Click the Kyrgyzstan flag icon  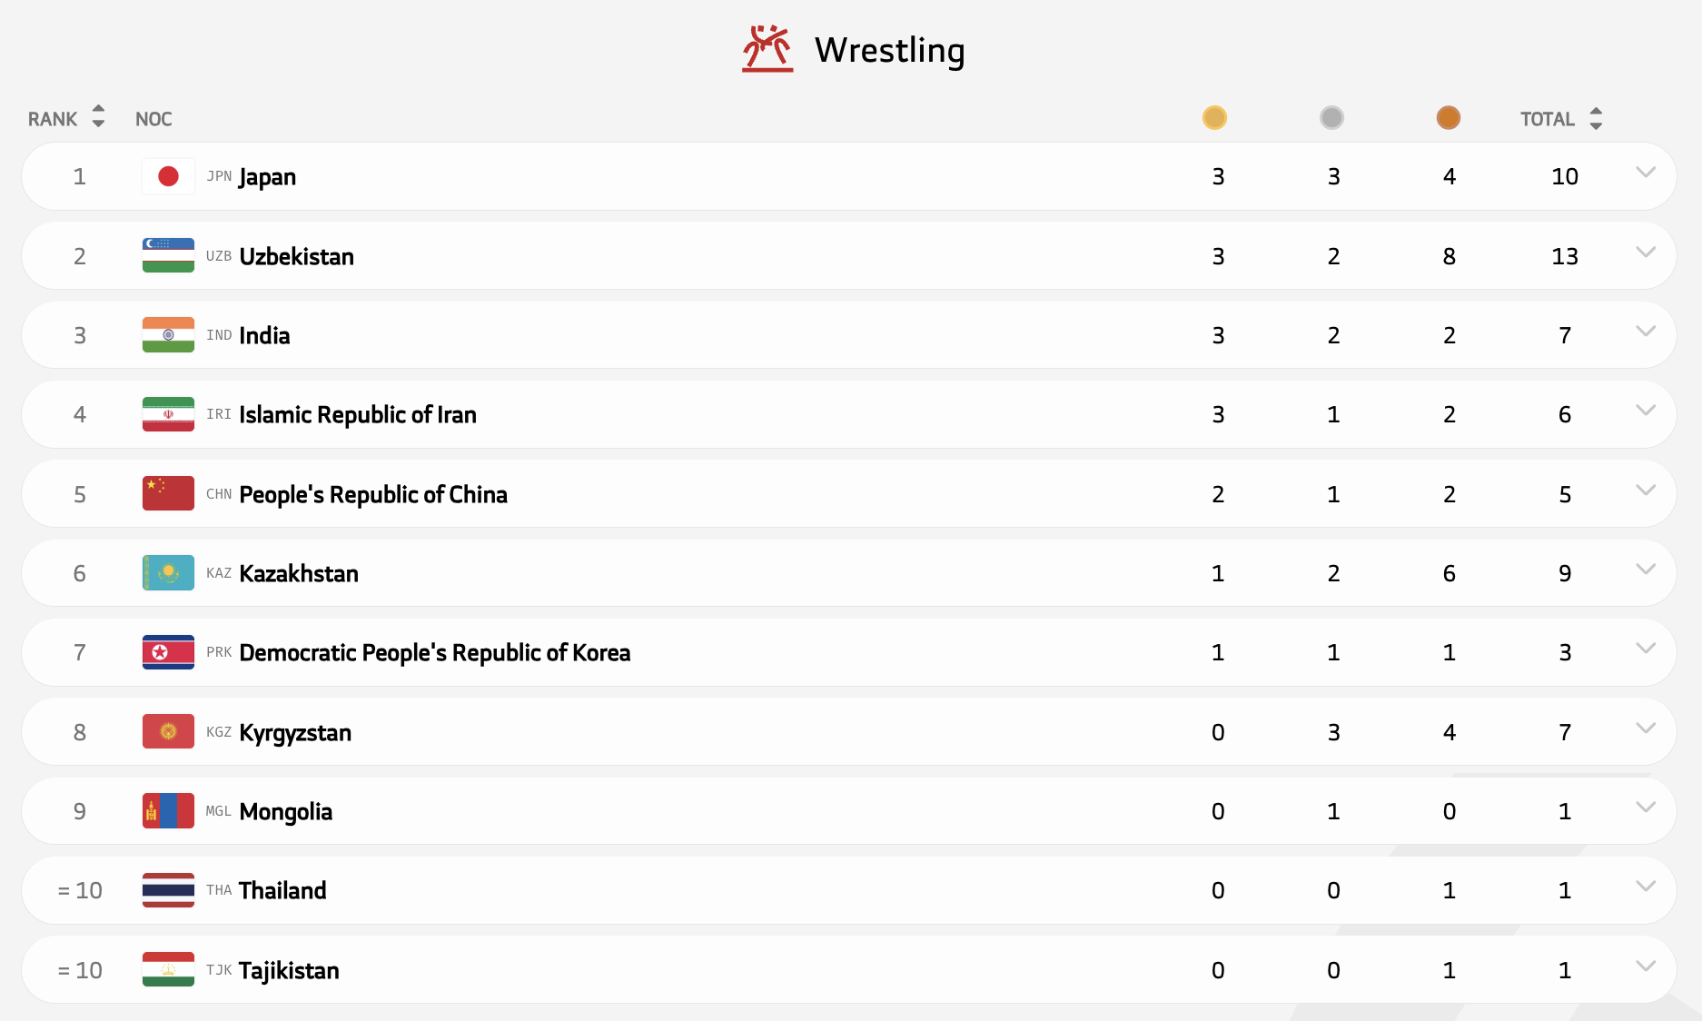click(168, 732)
